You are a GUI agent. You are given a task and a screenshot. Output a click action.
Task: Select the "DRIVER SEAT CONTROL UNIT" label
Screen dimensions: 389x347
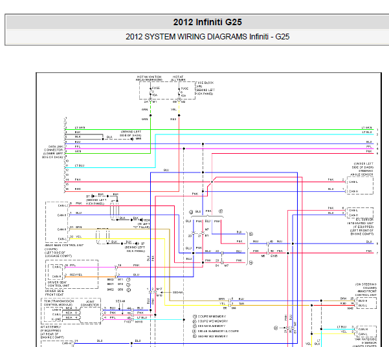pyautogui.click(x=58, y=284)
